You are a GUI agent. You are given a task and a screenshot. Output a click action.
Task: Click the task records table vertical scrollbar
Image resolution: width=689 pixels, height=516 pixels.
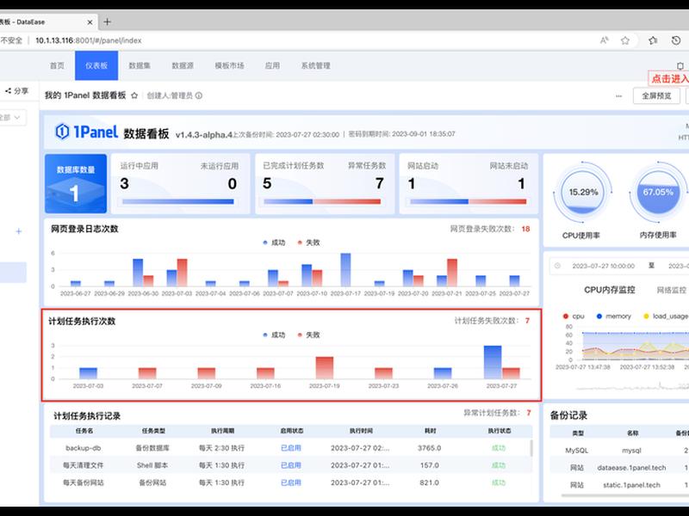point(531,448)
